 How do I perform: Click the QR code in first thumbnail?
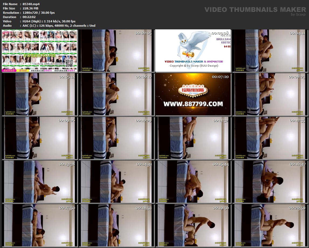[x=70, y=63]
